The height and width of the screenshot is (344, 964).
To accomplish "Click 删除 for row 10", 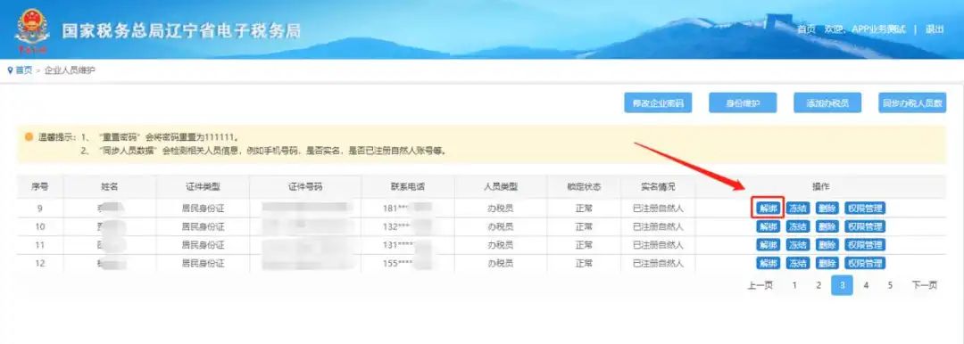I will point(827,226).
